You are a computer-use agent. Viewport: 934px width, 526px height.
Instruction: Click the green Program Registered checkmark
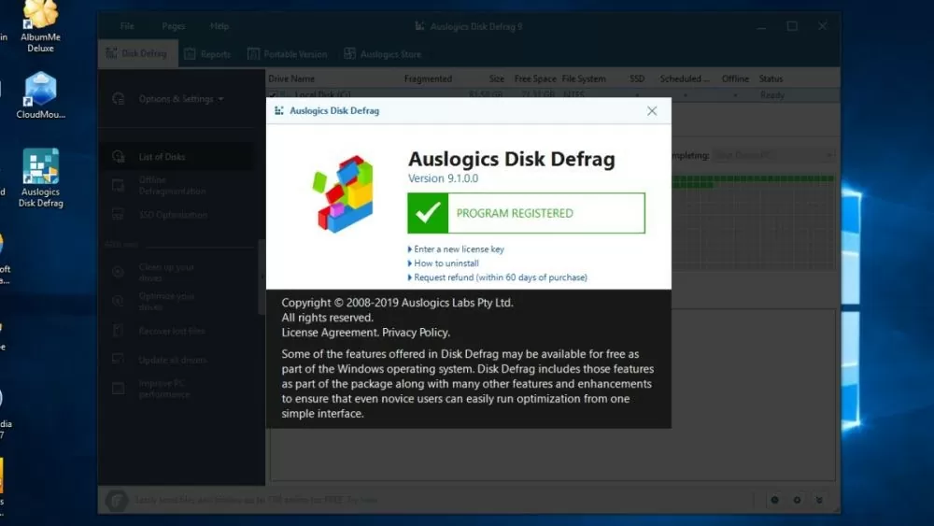coord(428,213)
